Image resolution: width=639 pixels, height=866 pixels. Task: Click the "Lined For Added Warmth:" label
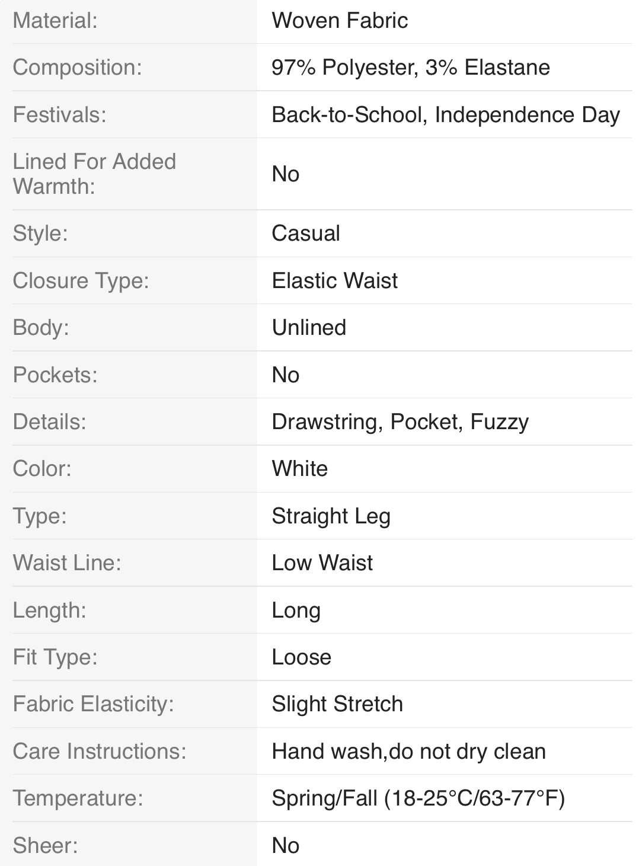tap(94, 174)
